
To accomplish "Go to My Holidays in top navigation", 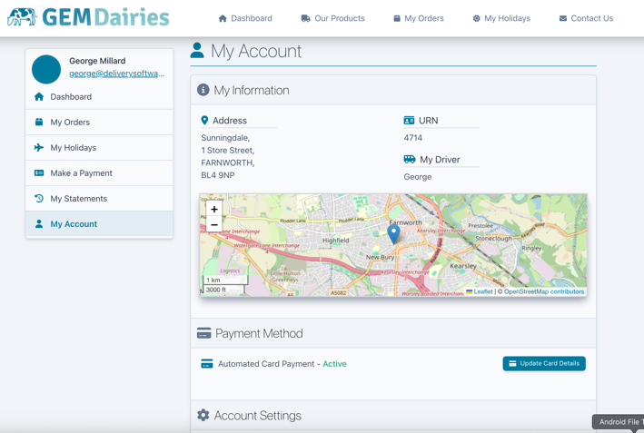I will pyautogui.click(x=501, y=18).
